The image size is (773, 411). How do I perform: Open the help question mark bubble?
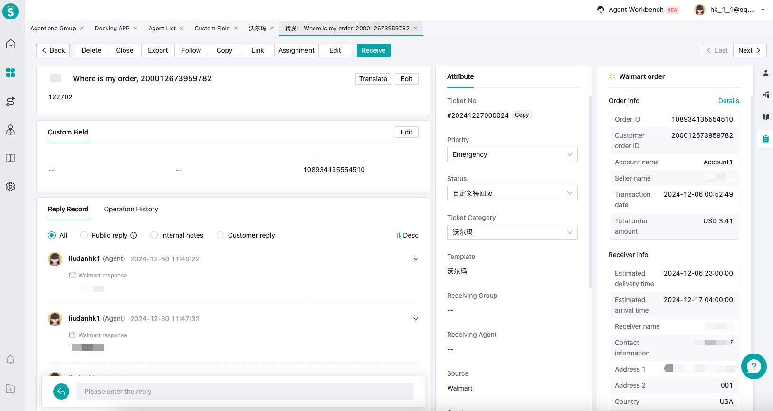point(754,366)
